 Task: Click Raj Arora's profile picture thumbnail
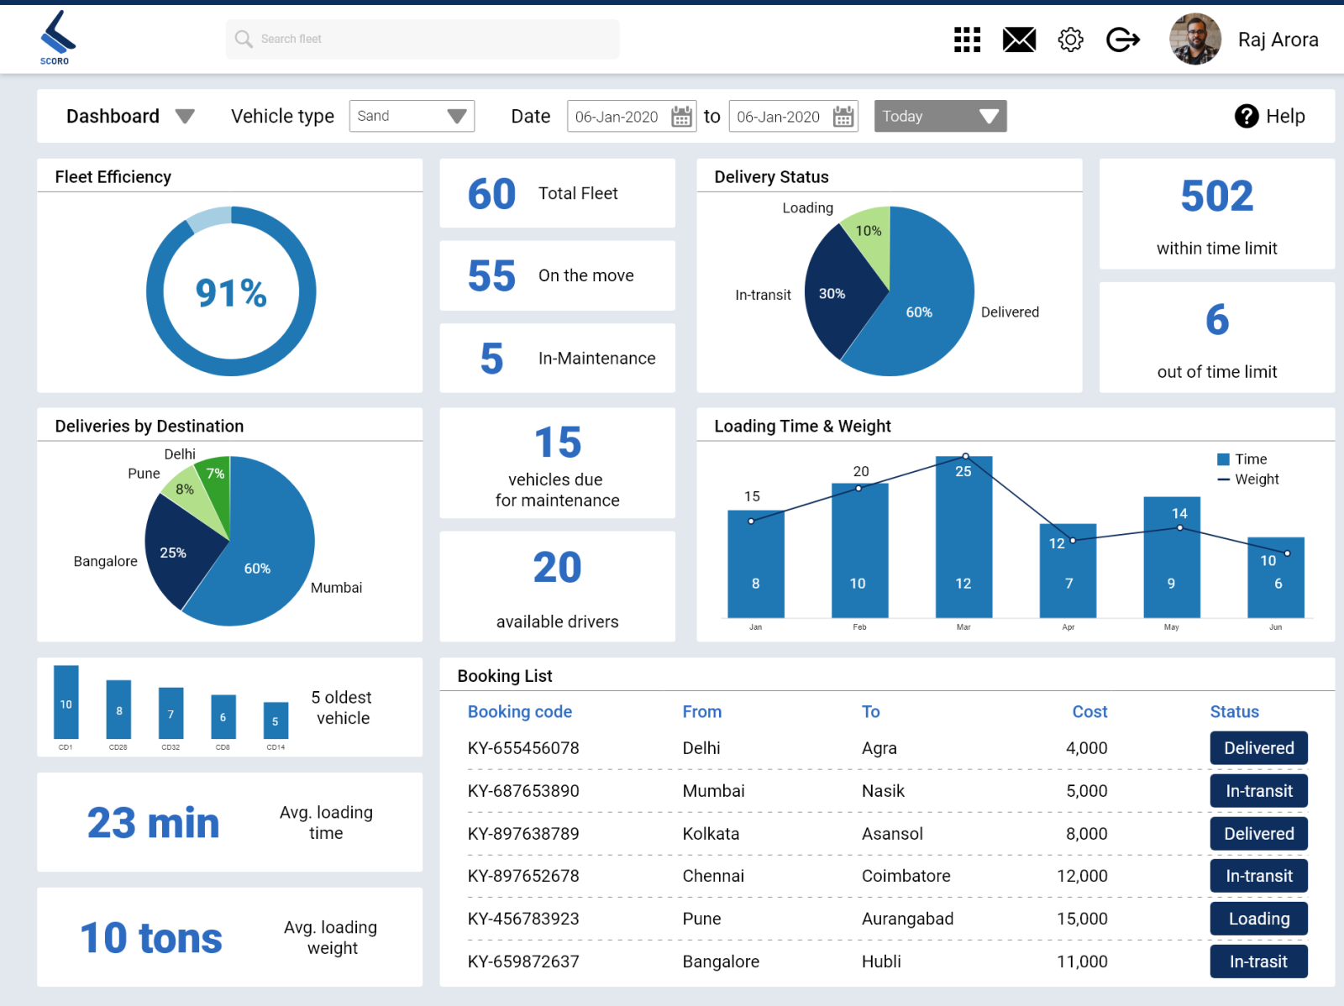click(x=1194, y=39)
